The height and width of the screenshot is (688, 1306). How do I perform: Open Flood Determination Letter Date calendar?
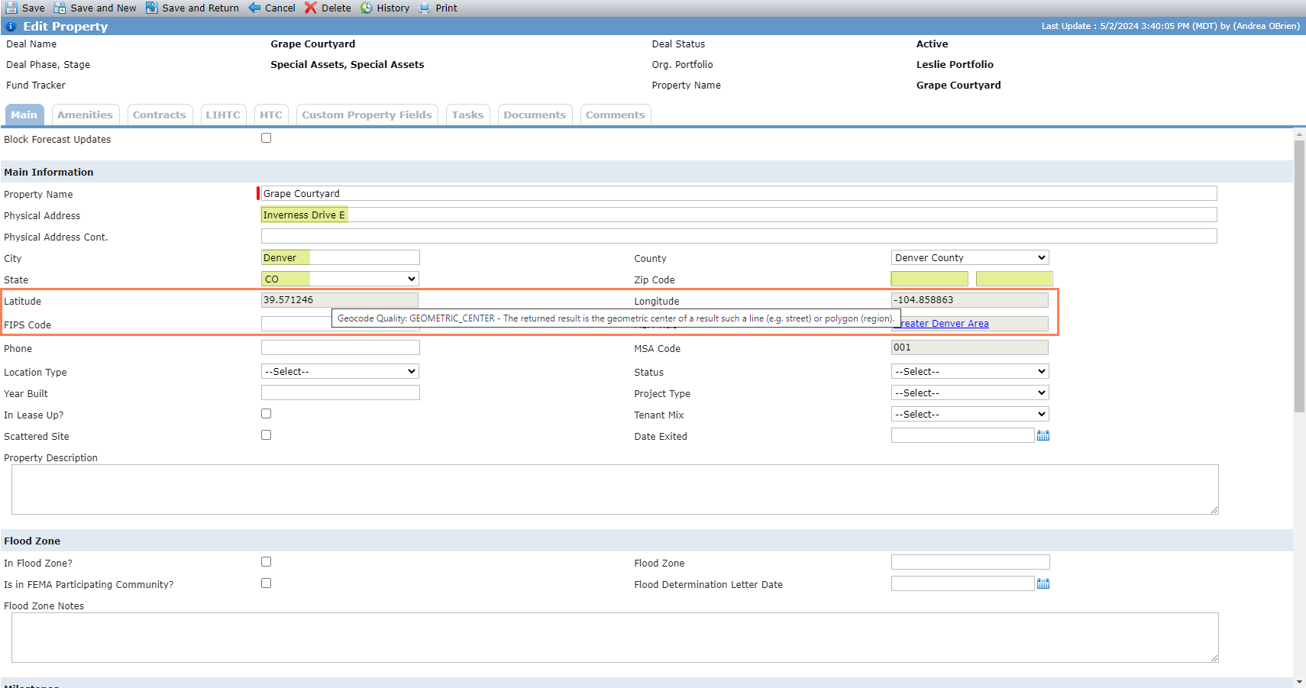click(1043, 583)
